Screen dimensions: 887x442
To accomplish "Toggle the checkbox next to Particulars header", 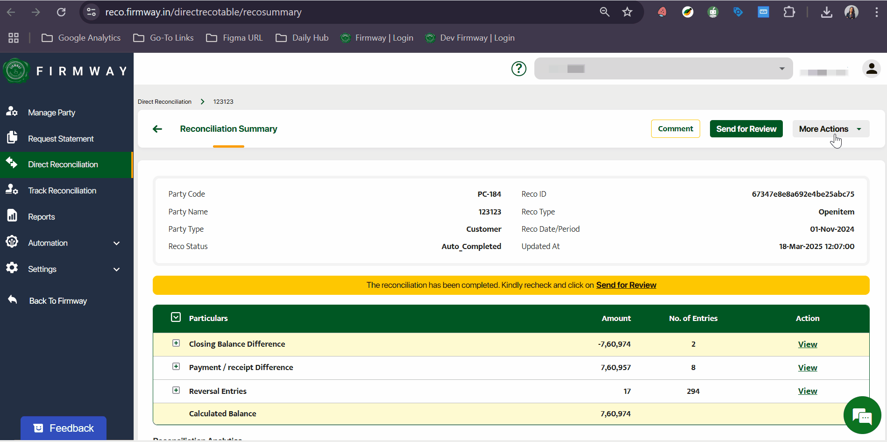I will coord(176,318).
